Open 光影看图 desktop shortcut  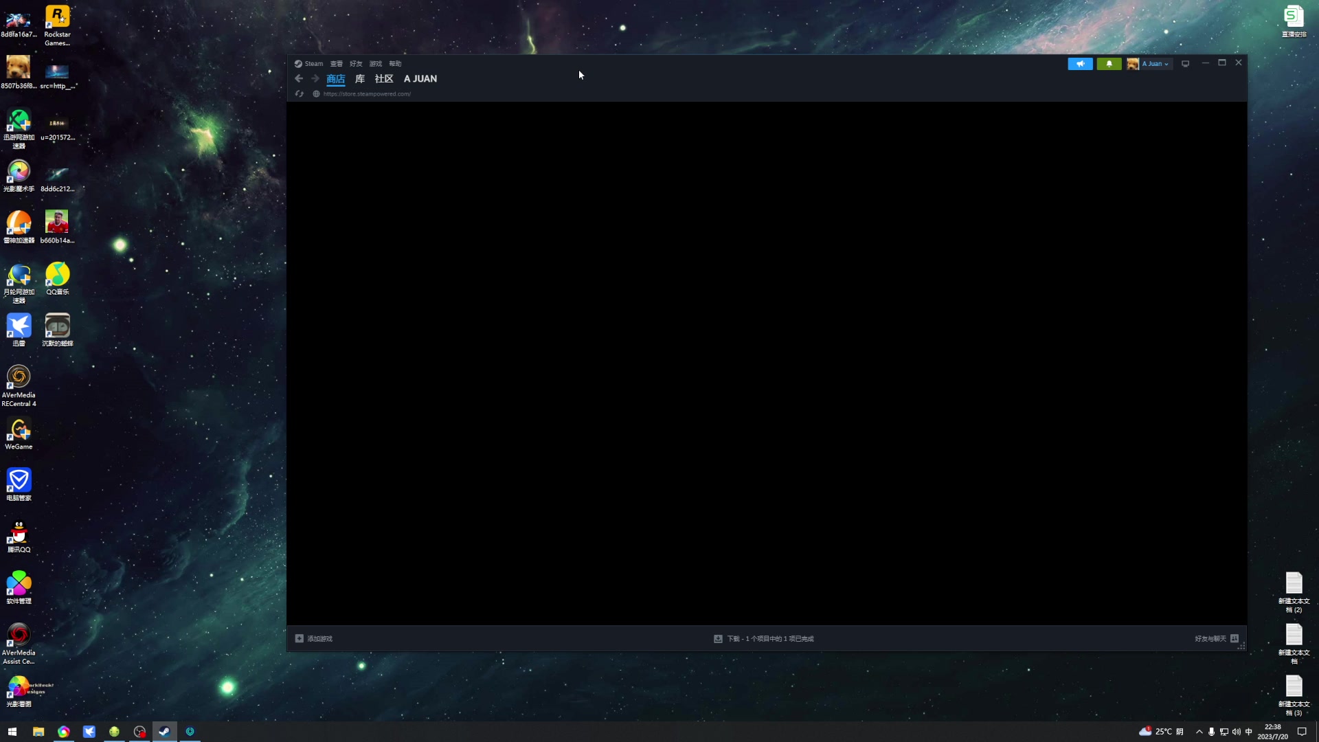[x=19, y=691]
